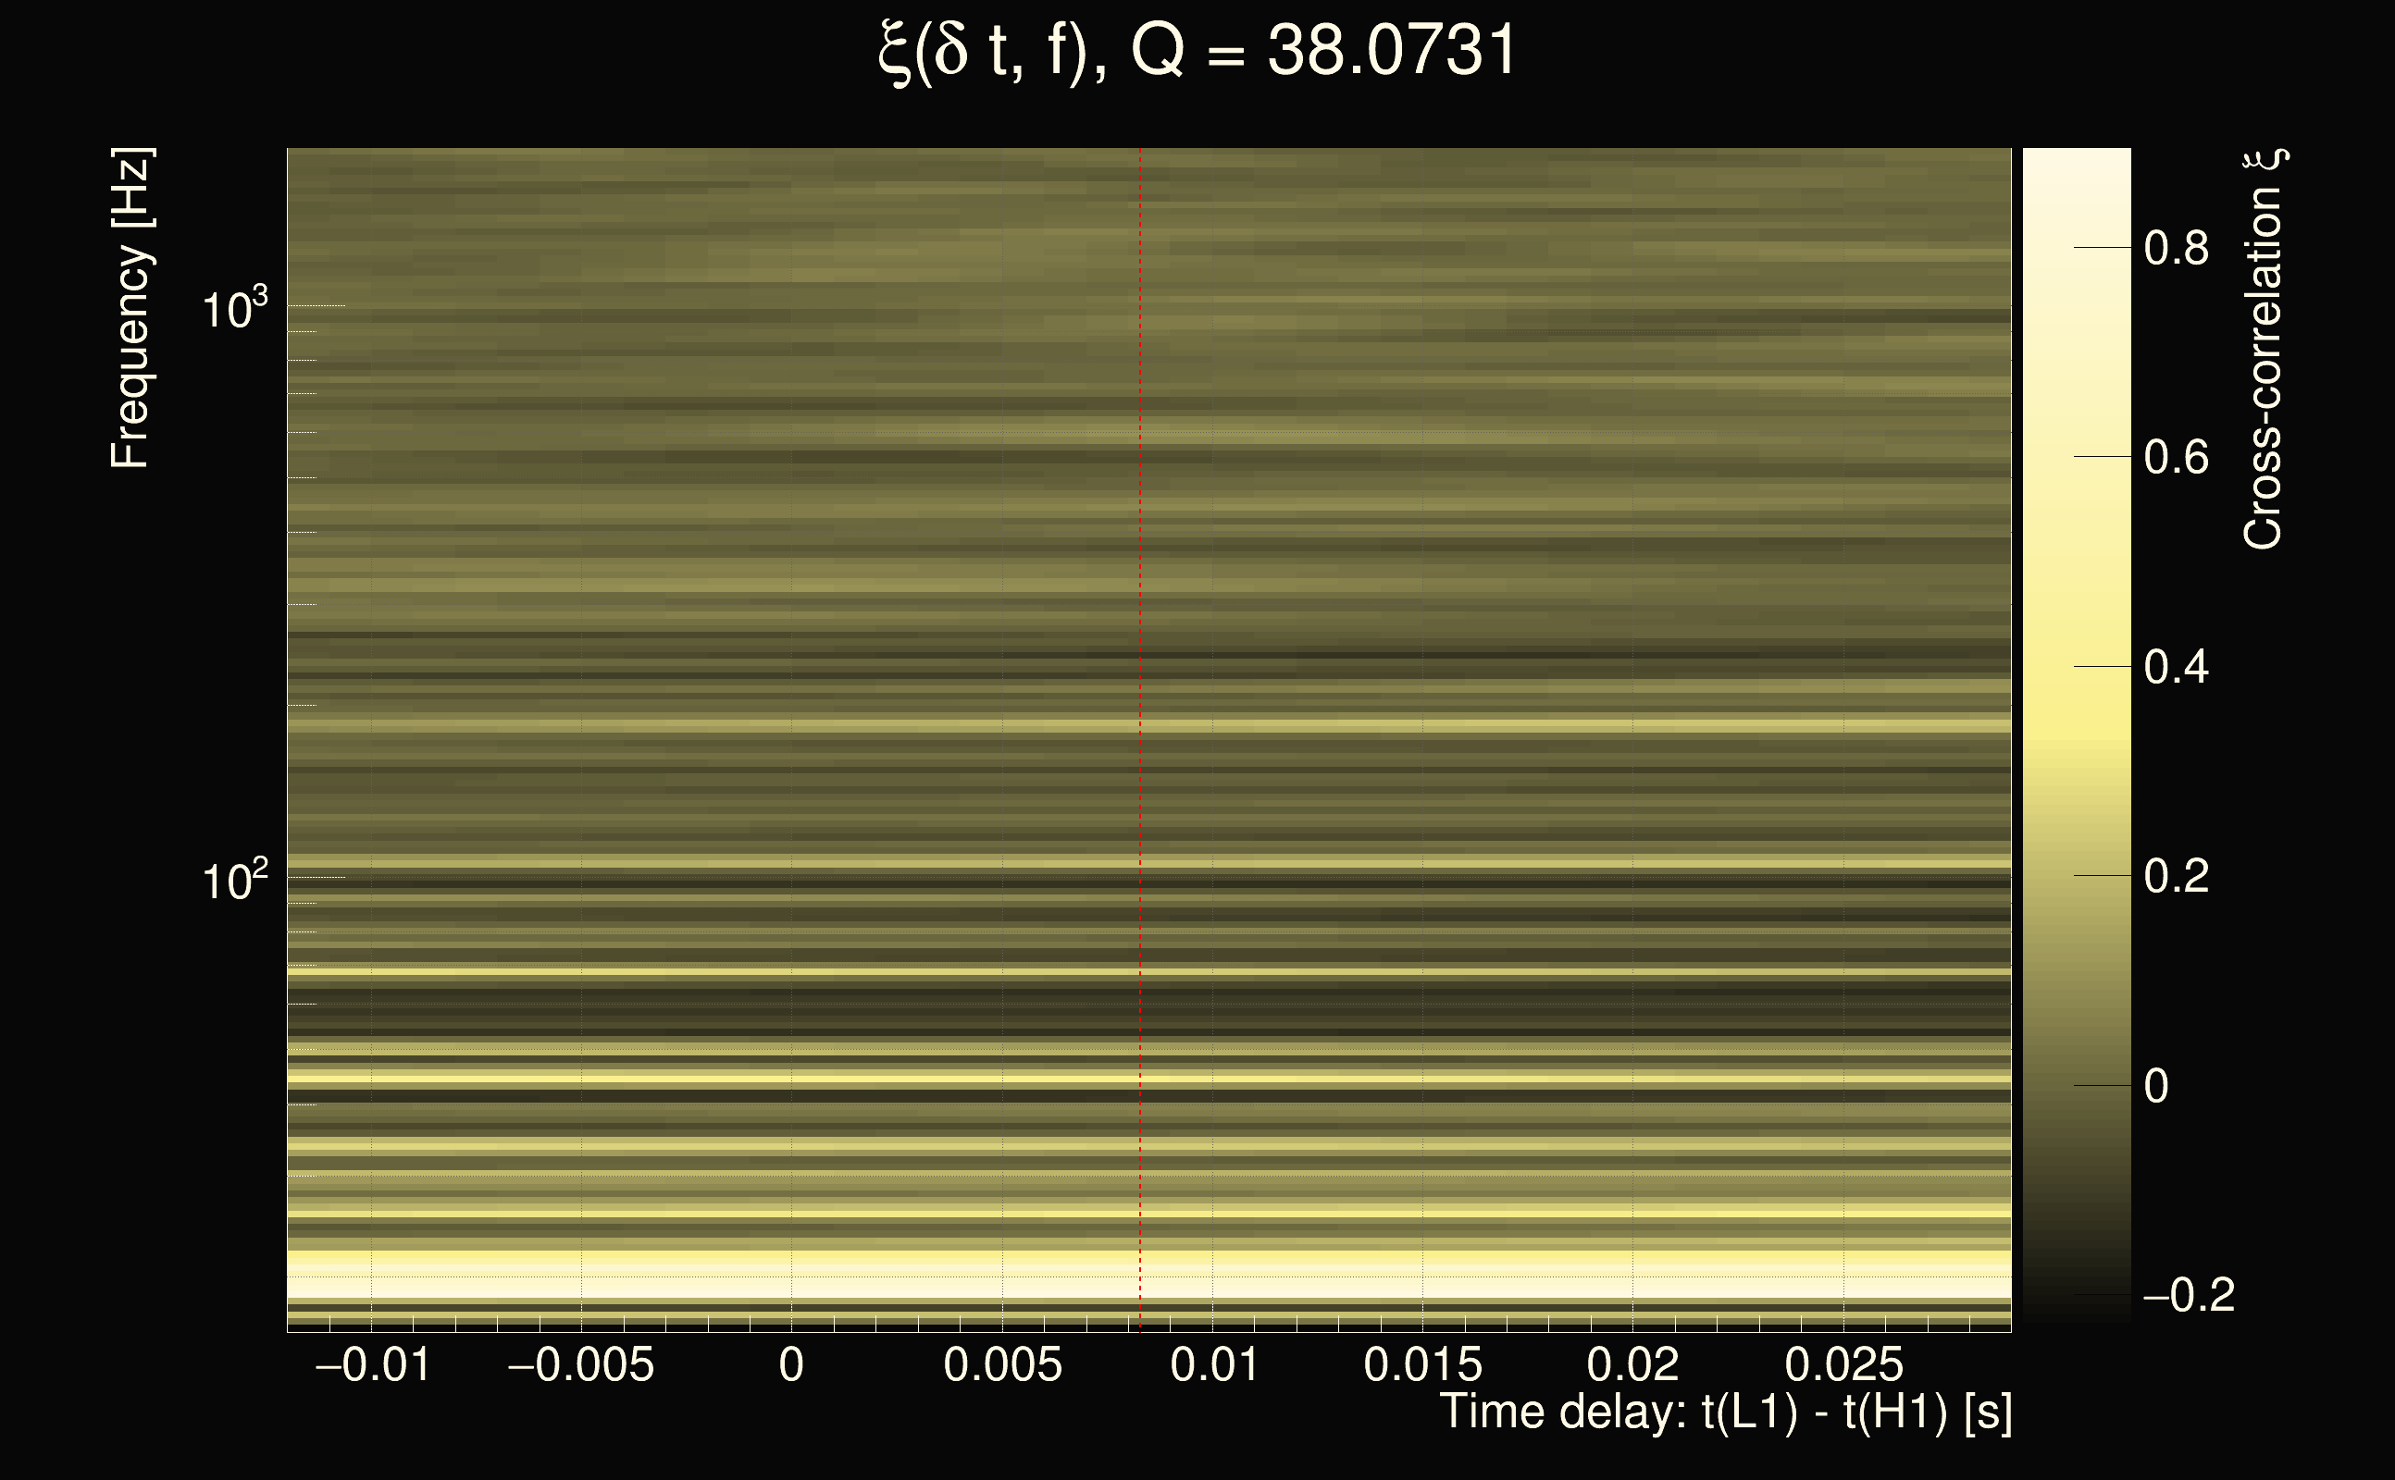Click the Cross-correlation ξ colorbar label
The height and width of the screenshot is (1480, 2395).
(2264, 350)
